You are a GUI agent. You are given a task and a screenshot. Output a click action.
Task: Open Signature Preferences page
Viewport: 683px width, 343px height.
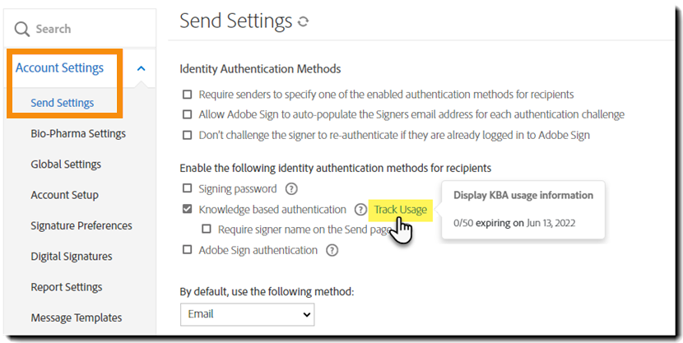click(x=81, y=225)
